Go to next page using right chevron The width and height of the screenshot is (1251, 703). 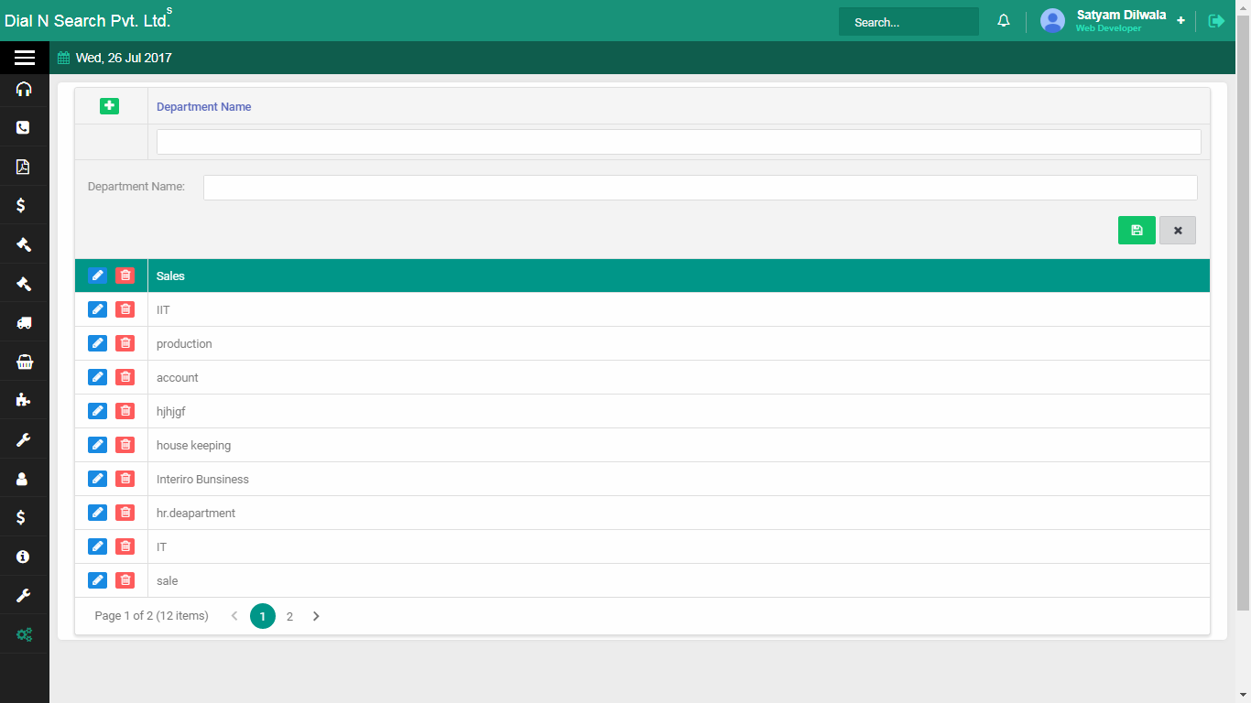click(316, 616)
